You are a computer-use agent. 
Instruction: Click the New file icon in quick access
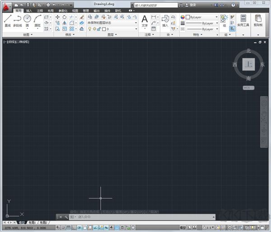(16, 5)
